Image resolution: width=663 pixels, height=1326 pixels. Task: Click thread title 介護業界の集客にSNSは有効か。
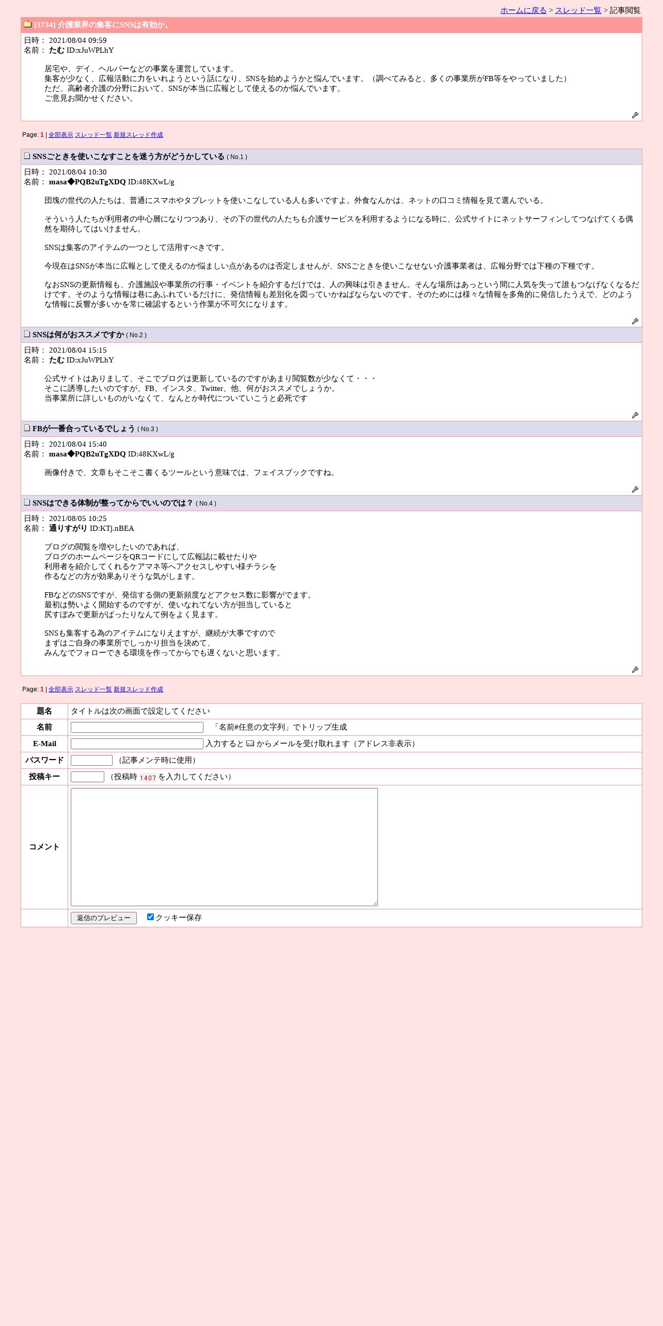tap(114, 25)
